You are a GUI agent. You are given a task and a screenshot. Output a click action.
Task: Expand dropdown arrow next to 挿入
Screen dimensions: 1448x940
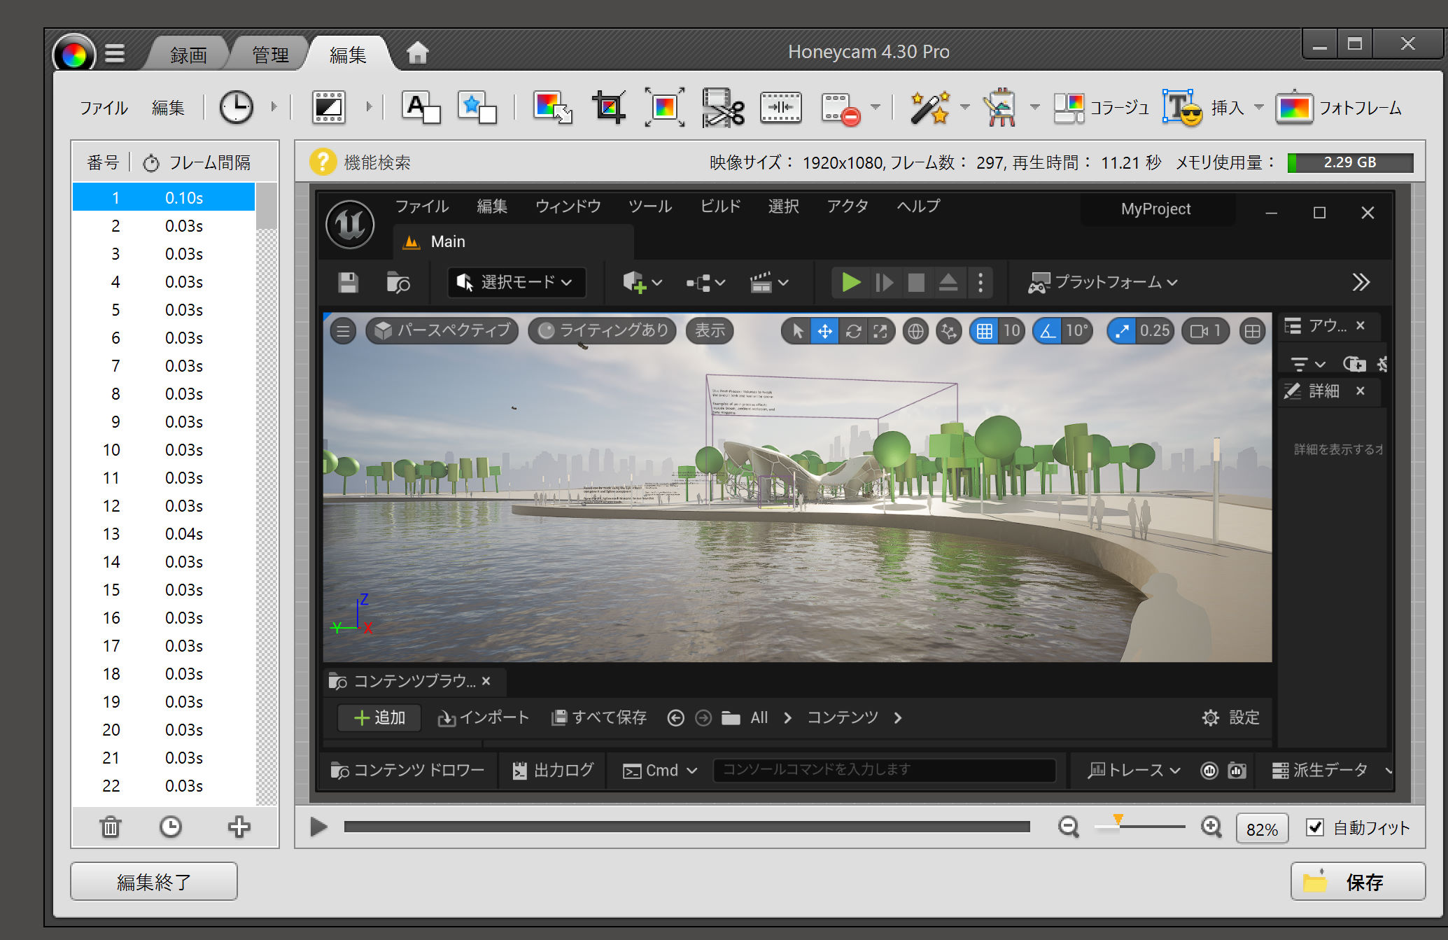[1258, 107]
